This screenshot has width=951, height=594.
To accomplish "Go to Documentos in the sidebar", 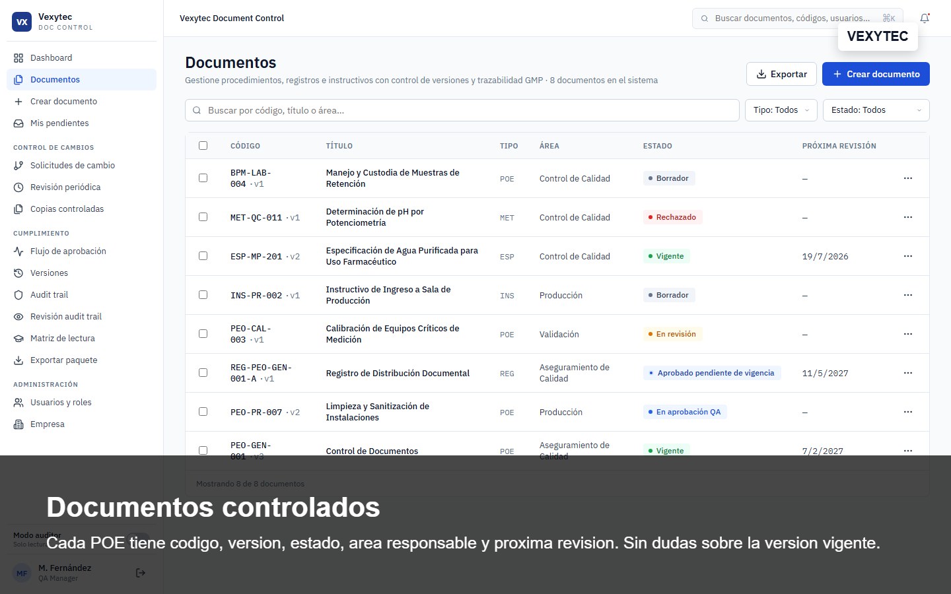I will [82, 80].
